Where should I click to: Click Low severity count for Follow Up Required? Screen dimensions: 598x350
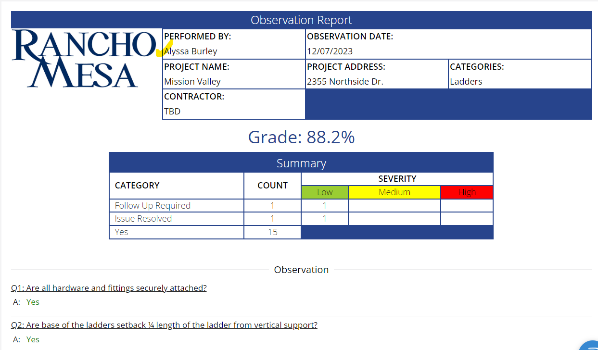325,205
